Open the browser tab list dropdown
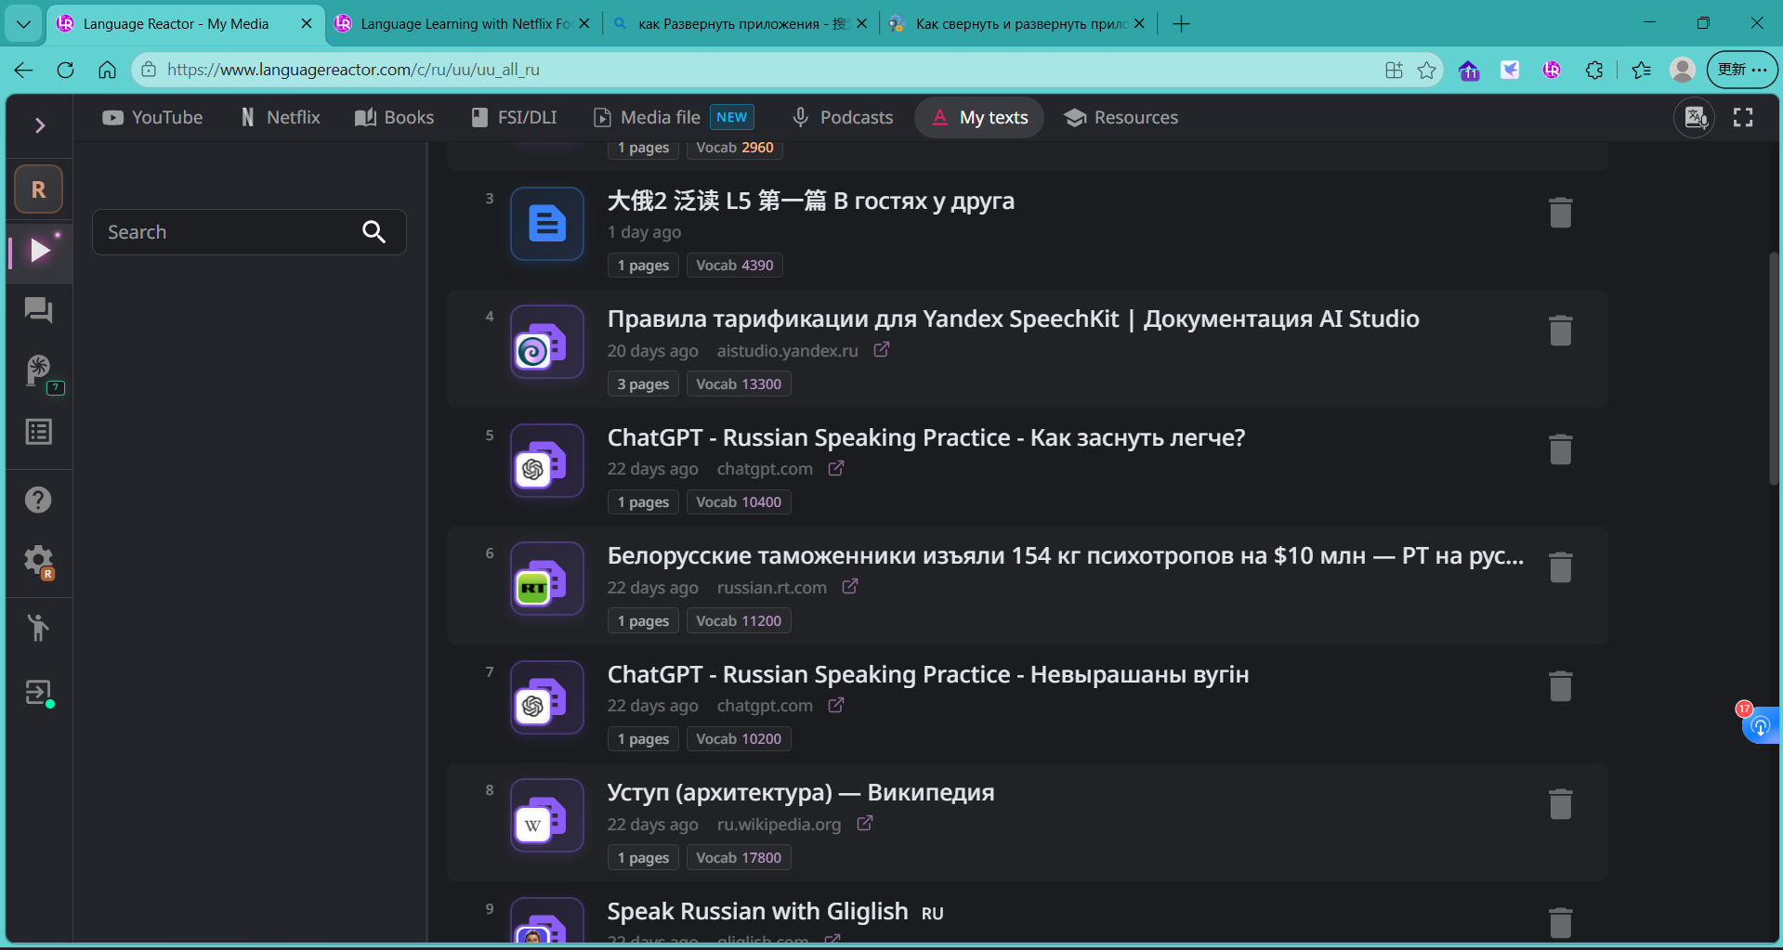 (x=23, y=24)
